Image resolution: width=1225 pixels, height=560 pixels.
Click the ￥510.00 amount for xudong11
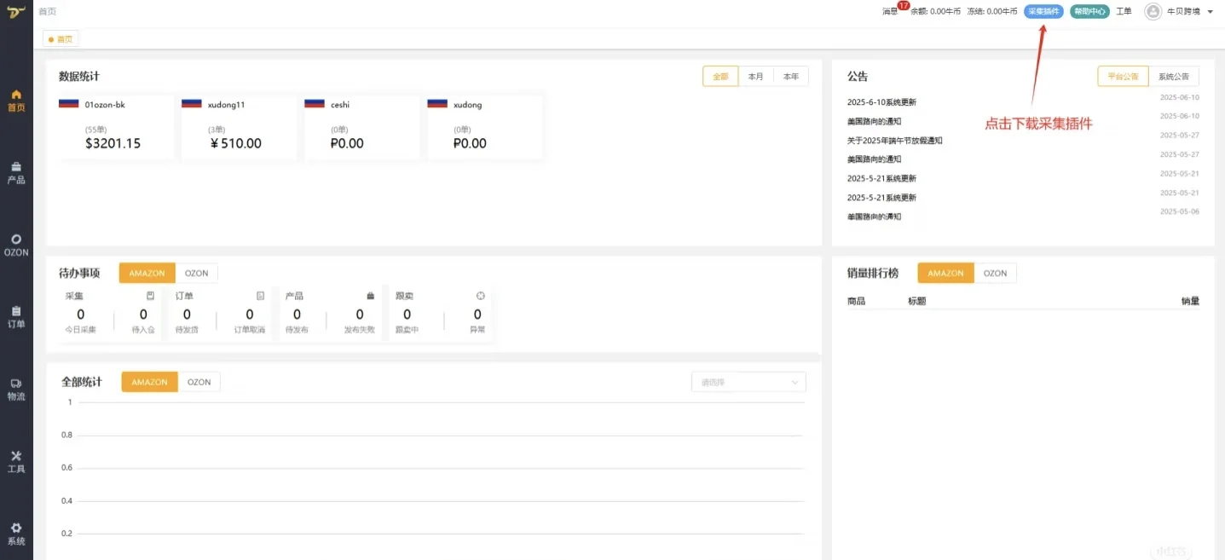click(x=235, y=143)
